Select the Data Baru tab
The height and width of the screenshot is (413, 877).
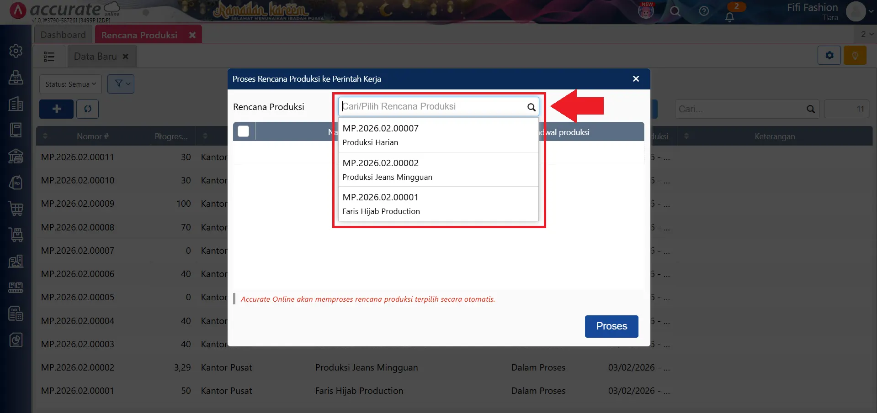[96, 57]
